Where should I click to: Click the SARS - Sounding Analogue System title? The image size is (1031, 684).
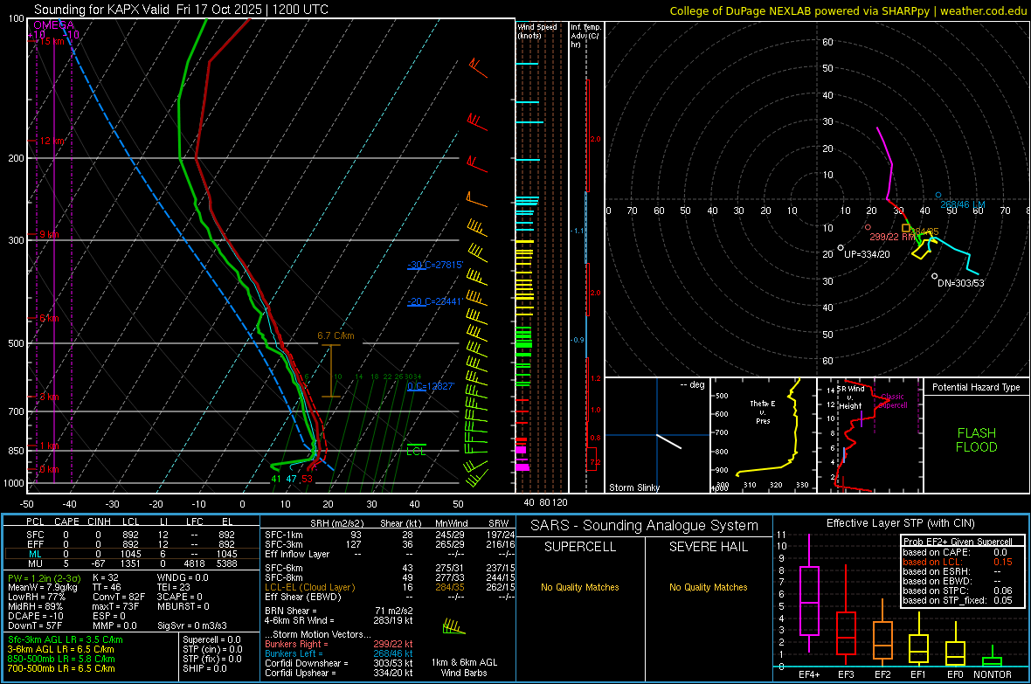[644, 526]
